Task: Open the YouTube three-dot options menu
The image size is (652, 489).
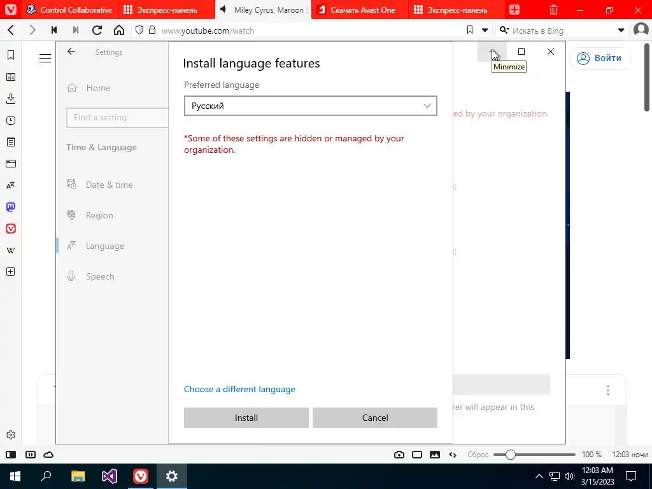Action: (x=608, y=390)
